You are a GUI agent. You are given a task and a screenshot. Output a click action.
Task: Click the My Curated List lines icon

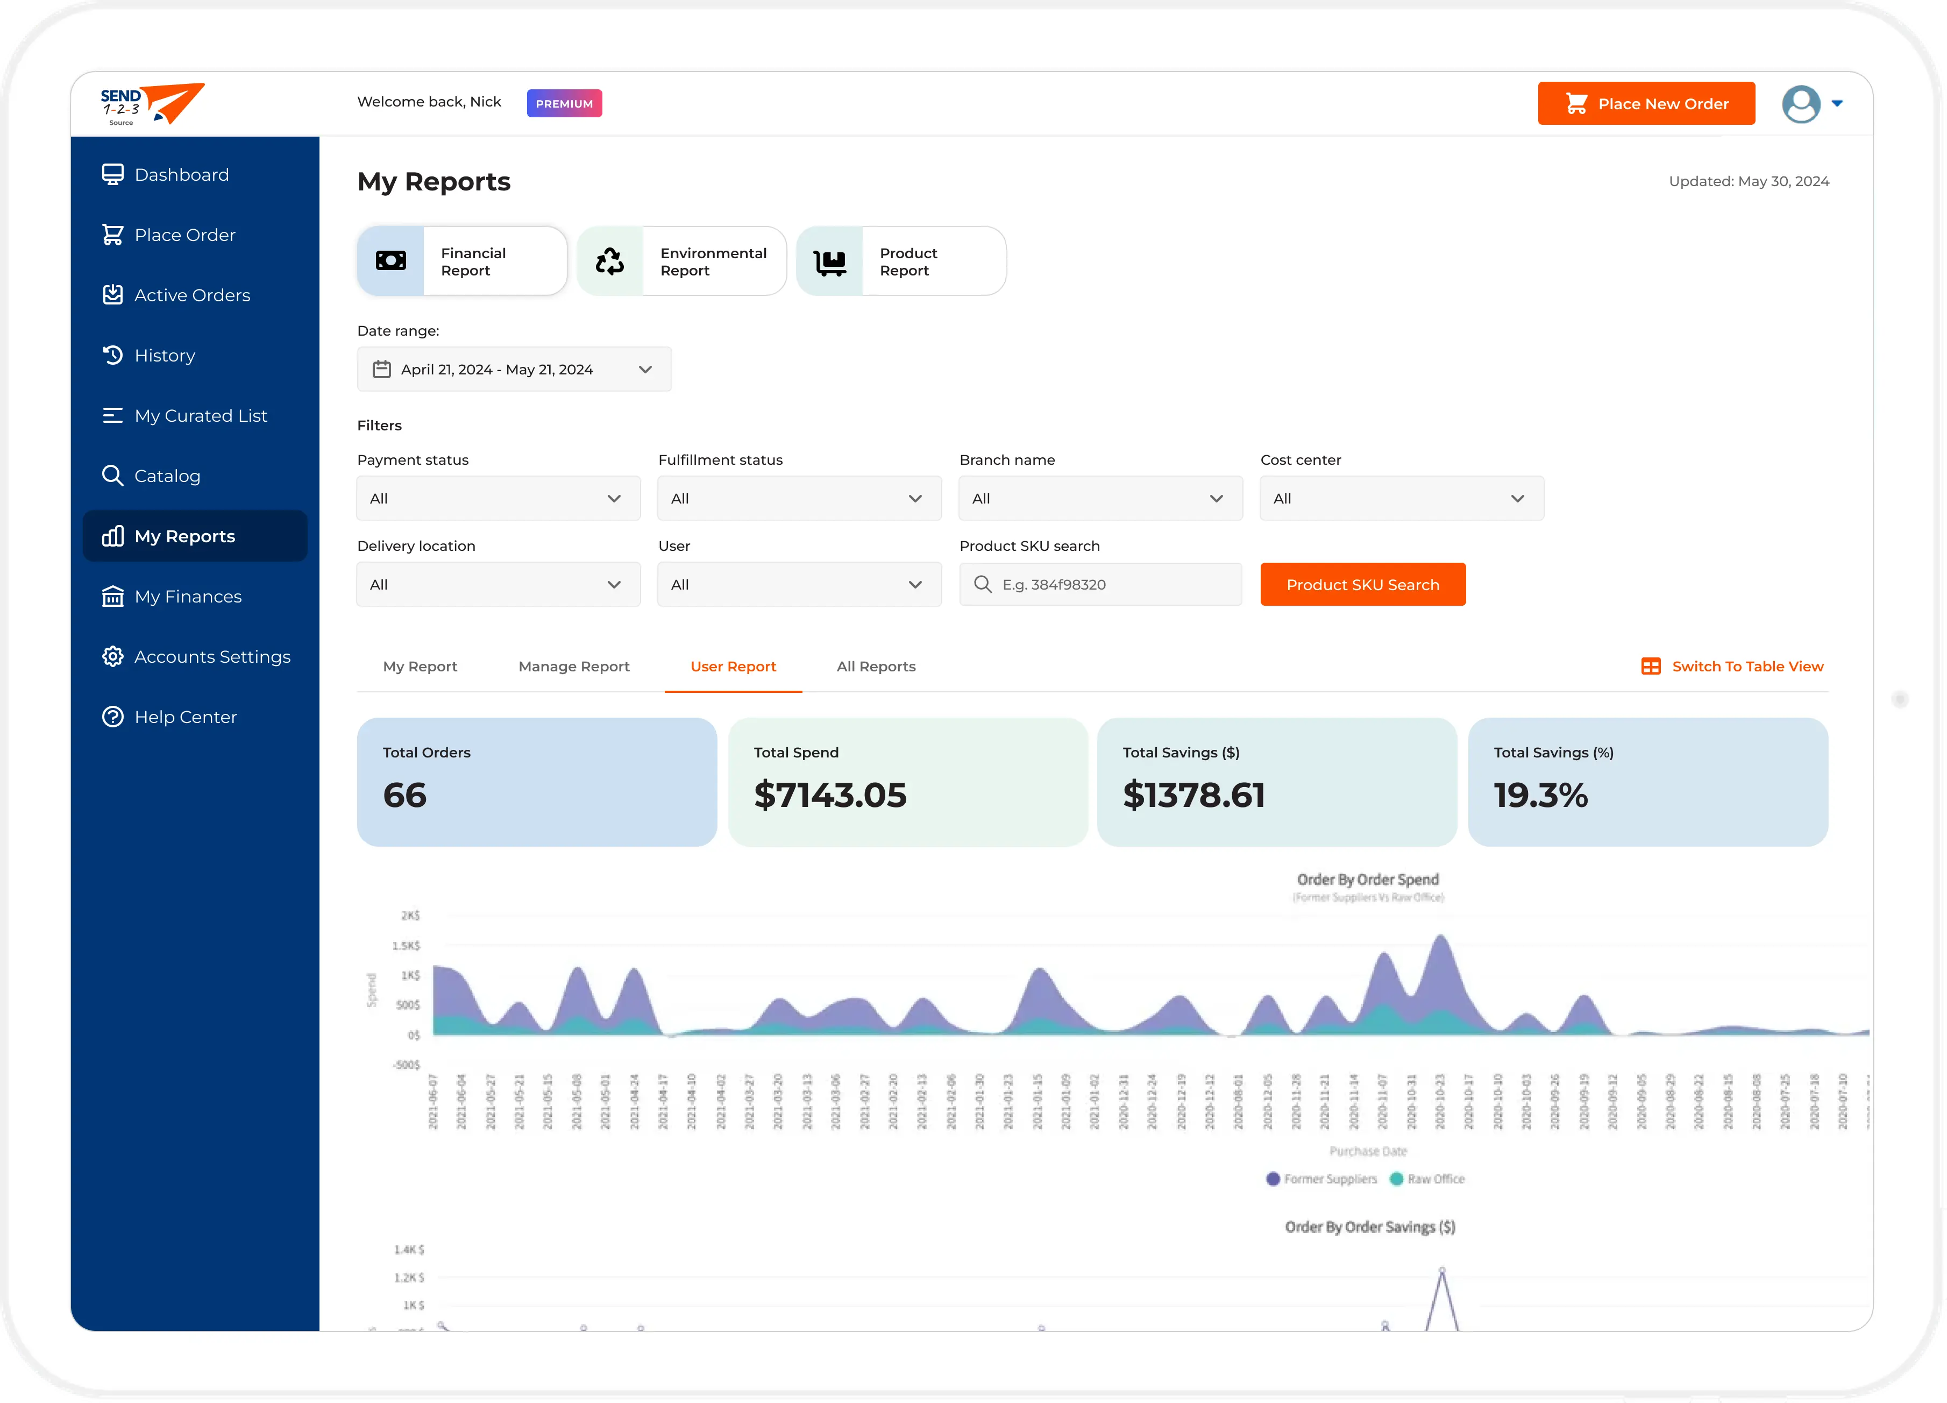[112, 416]
